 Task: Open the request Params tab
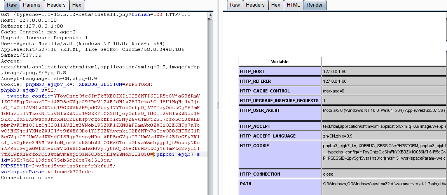[x=31, y=5]
